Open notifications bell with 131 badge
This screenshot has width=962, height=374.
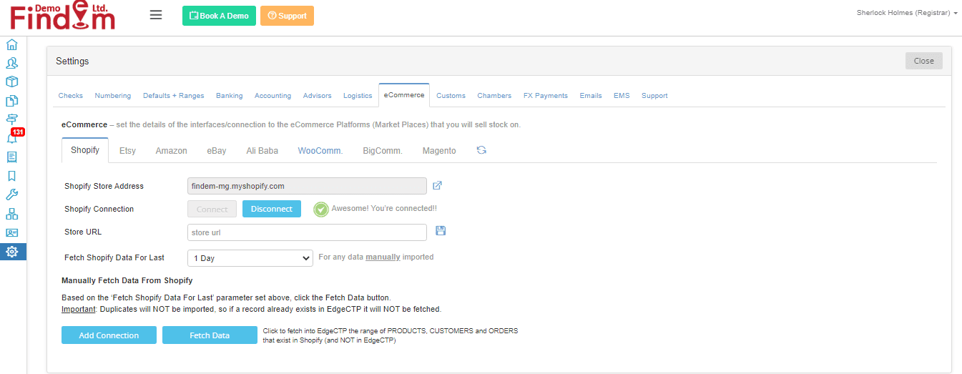(x=12, y=137)
